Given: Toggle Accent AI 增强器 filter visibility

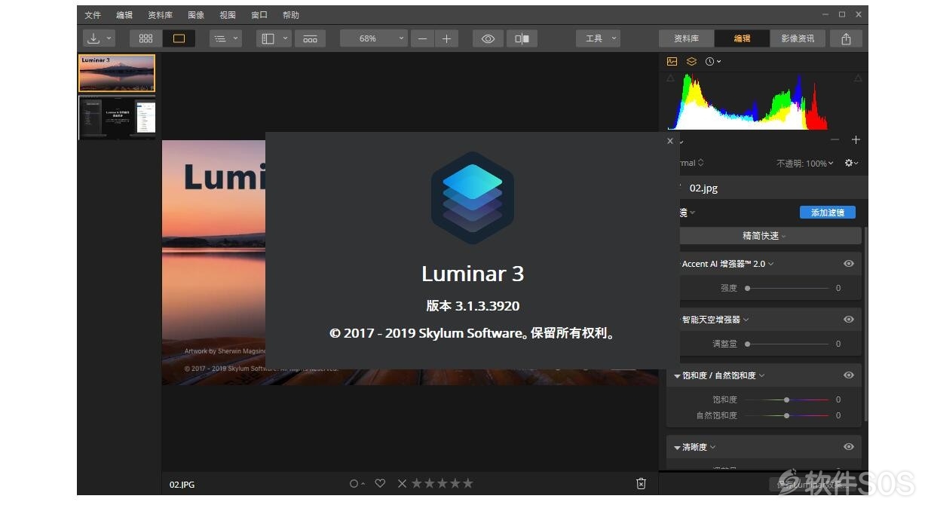Looking at the screenshot, I should coord(849,264).
